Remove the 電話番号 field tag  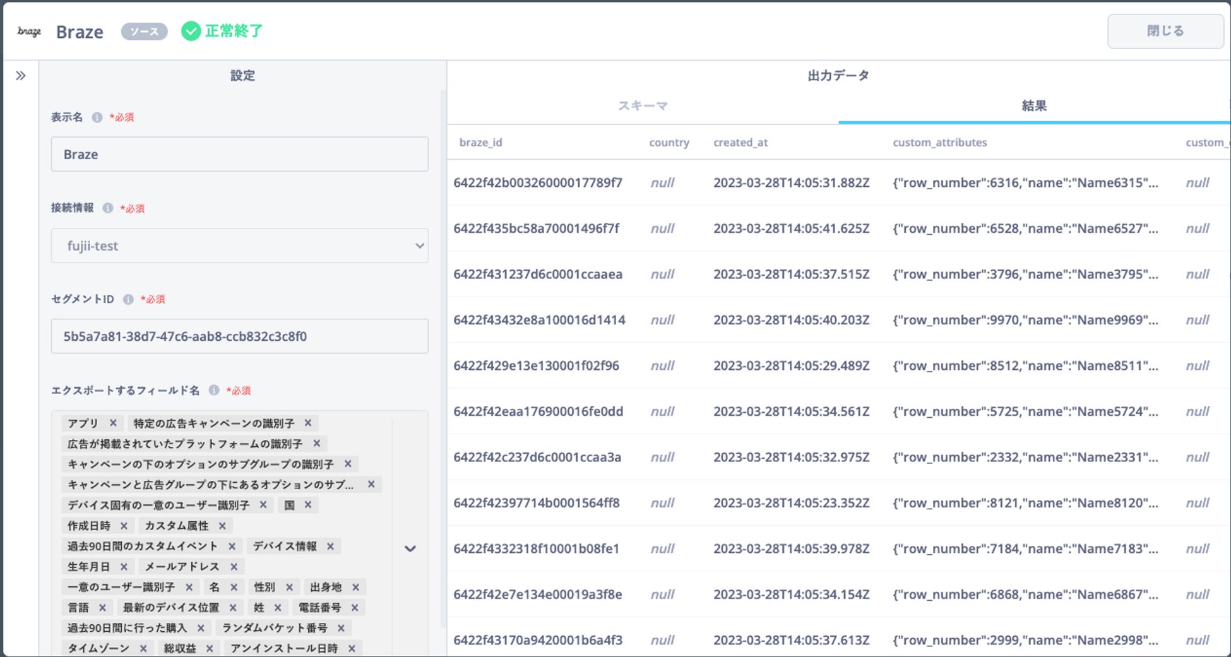tap(355, 607)
